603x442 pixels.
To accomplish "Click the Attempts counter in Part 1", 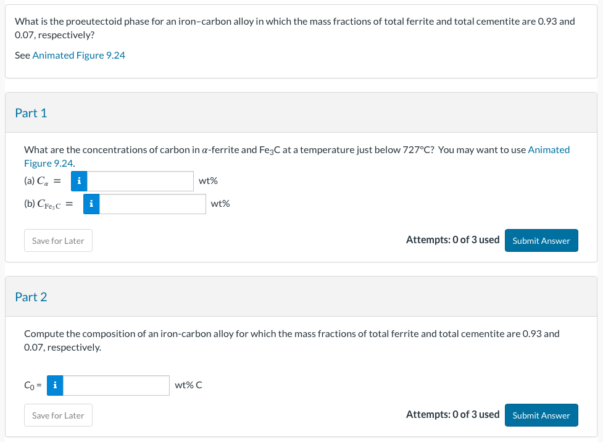I will coord(452,240).
